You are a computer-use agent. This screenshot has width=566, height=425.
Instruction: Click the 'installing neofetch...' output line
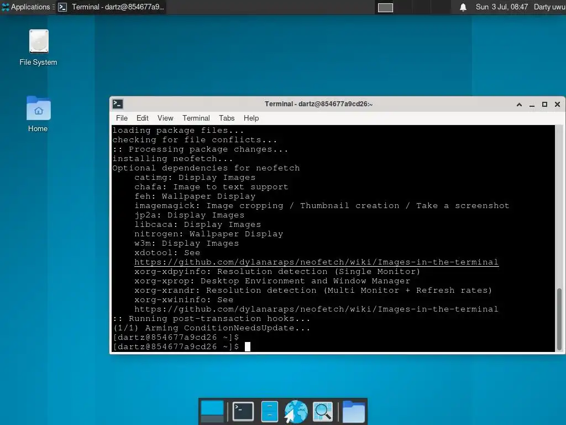[172, 159]
